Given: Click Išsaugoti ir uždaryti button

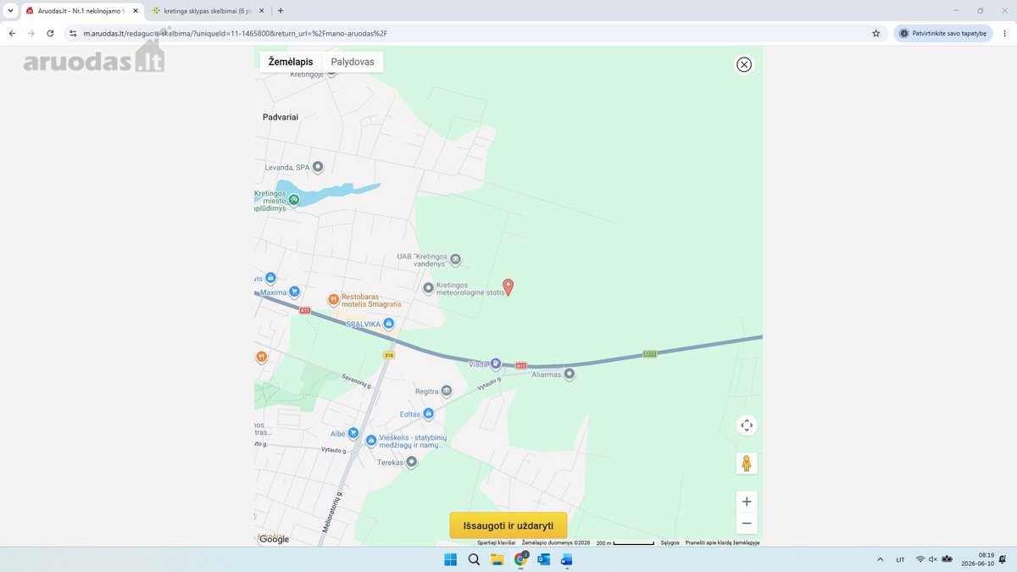Looking at the screenshot, I should coord(508,525).
